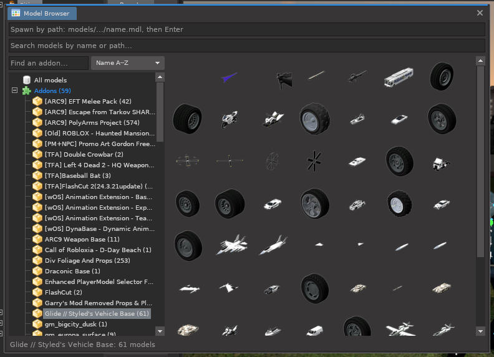Click the addon tree scrollbar thumb
The image size is (494, 357).
pyautogui.click(x=160, y=112)
